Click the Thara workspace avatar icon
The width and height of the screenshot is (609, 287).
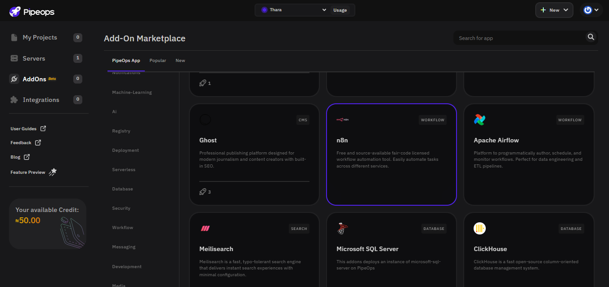264,10
